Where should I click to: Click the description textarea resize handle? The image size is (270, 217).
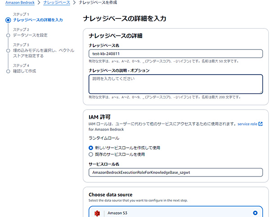[260, 91]
